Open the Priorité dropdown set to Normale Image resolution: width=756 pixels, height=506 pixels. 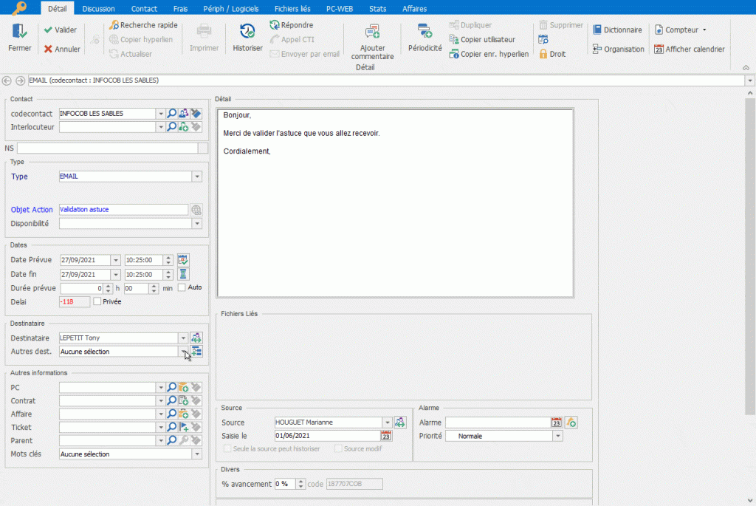coord(557,436)
